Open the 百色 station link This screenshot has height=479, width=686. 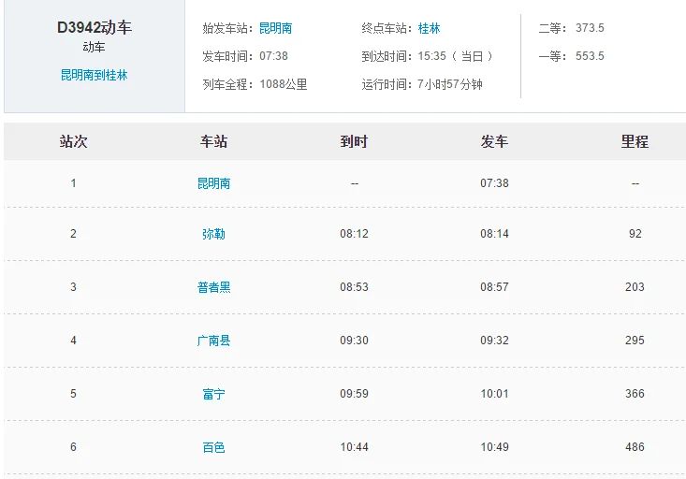(x=213, y=447)
